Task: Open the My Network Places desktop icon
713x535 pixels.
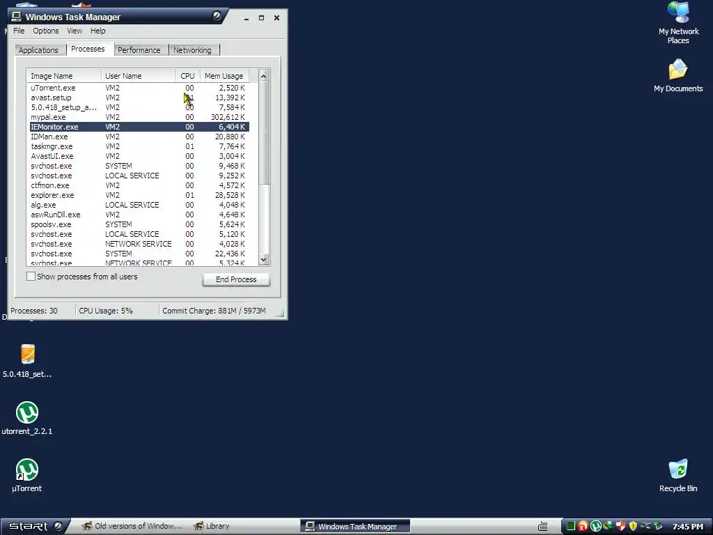Action: pos(678,22)
